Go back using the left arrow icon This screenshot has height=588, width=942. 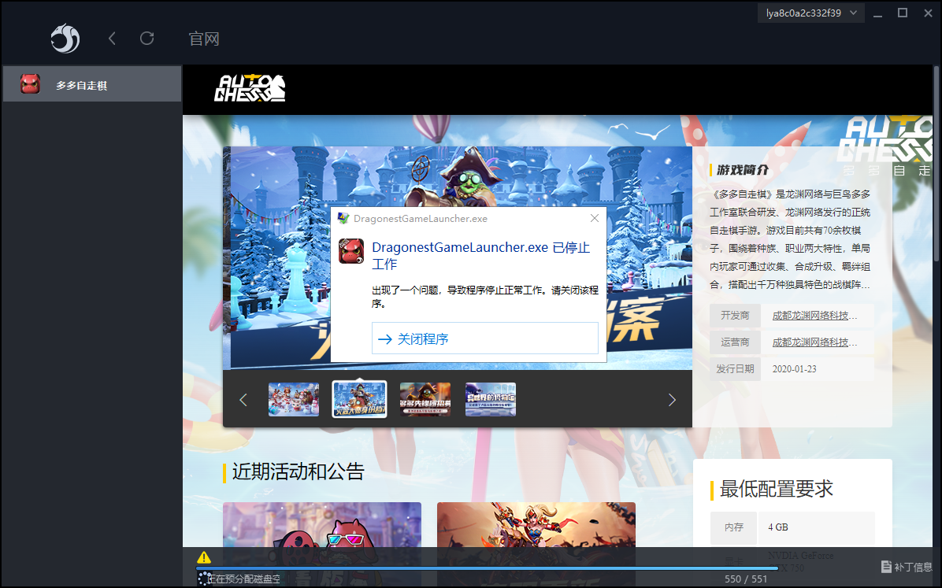click(x=112, y=39)
